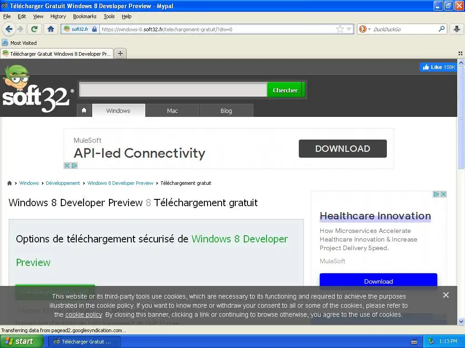This screenshot has width=465, height=348.
Task: Dismiss the cookie banner with X
Action: (x=446, y=295)
